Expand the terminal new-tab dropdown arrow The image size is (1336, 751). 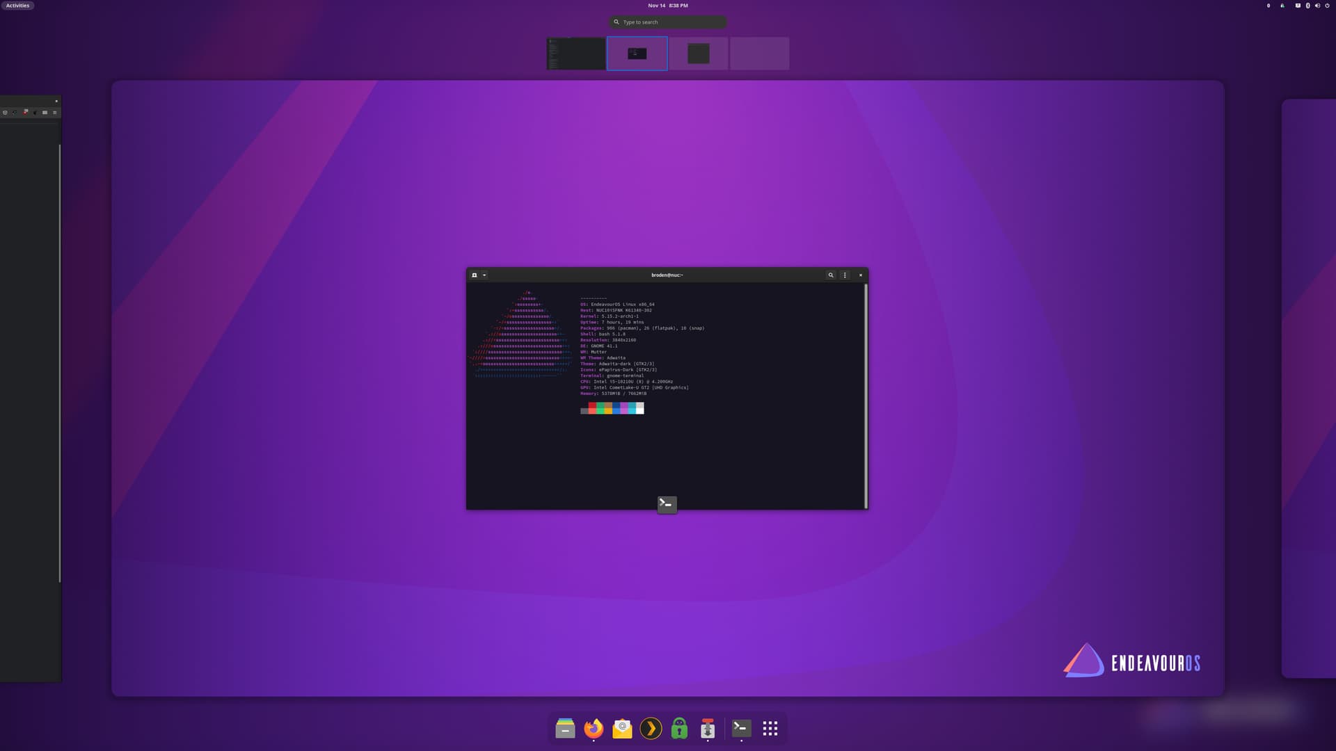click(x=484, y=275)
